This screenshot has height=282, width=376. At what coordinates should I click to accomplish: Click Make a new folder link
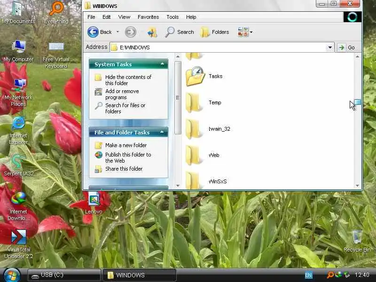click(x=126, y=145)
